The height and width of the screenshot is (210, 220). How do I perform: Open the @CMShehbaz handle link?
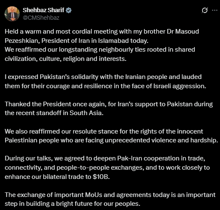(41, 18)
